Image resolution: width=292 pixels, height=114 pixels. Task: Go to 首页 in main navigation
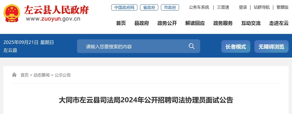(x=121, y=23)
